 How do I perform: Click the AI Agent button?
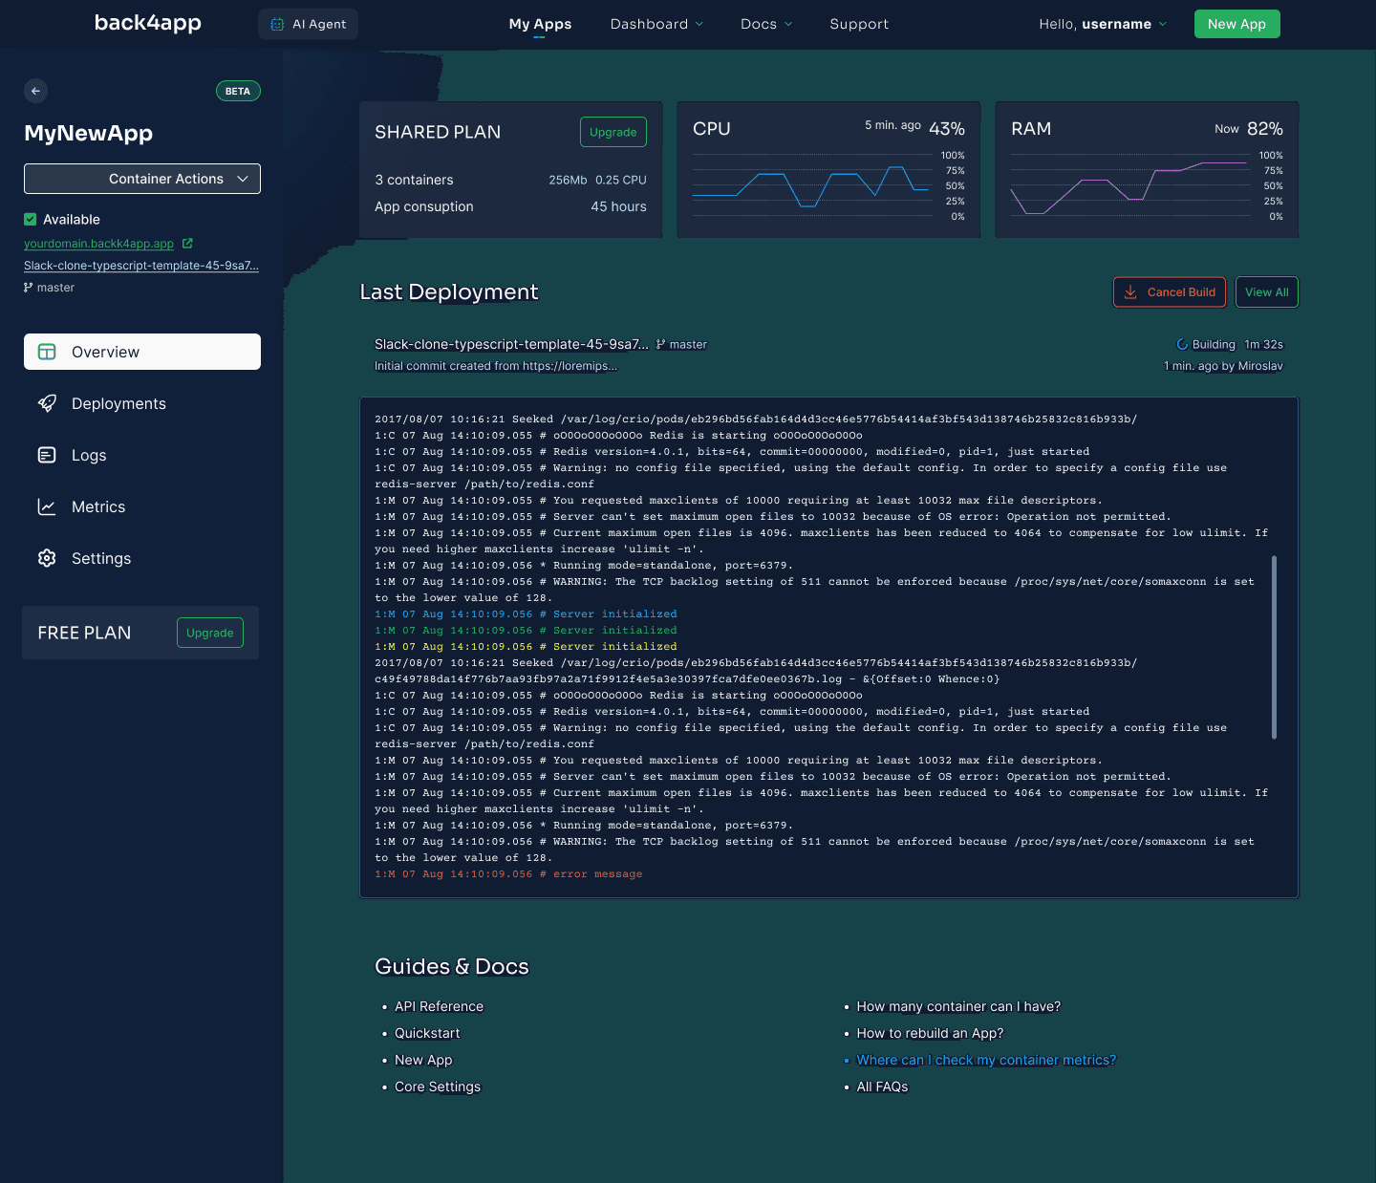point(308,24)
